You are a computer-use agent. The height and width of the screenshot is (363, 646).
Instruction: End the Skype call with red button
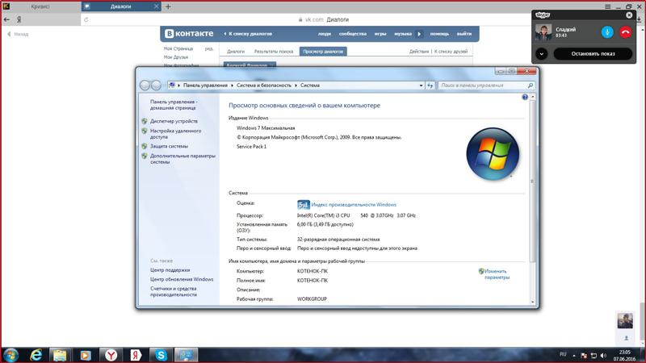(625, 32)
